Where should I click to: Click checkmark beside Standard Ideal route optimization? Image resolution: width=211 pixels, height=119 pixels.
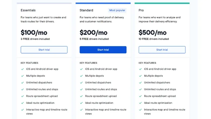pos(81,103)
